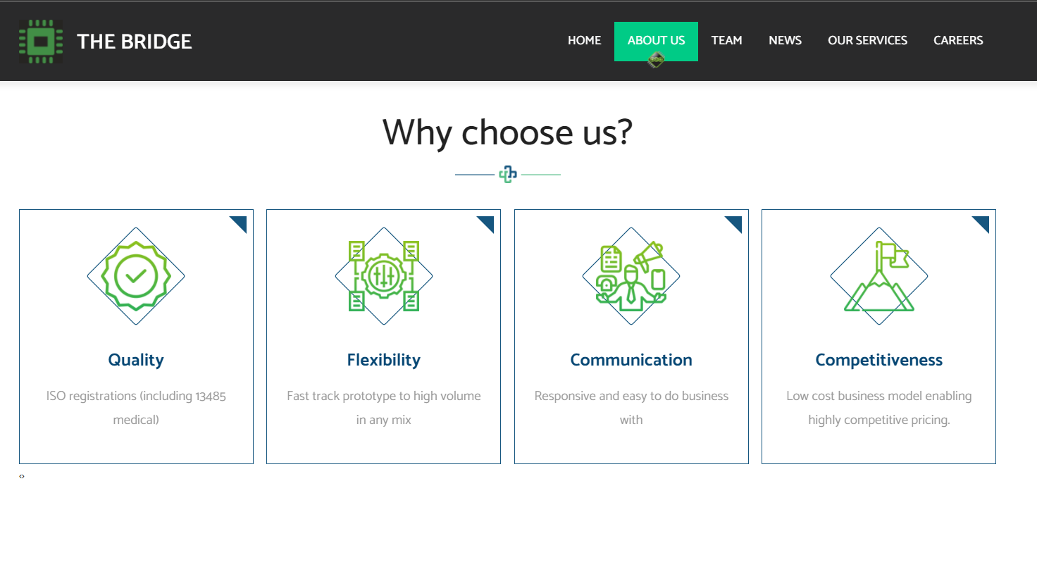
Task: Click the Flexibility gear settings icon
Action: tap(384, 276)
